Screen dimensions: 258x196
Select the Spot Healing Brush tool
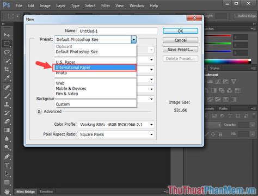click(7, 87)
